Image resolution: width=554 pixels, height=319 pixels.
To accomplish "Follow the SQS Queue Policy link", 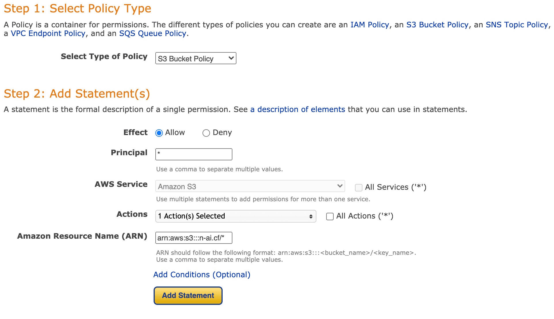I will pos(153,33).
